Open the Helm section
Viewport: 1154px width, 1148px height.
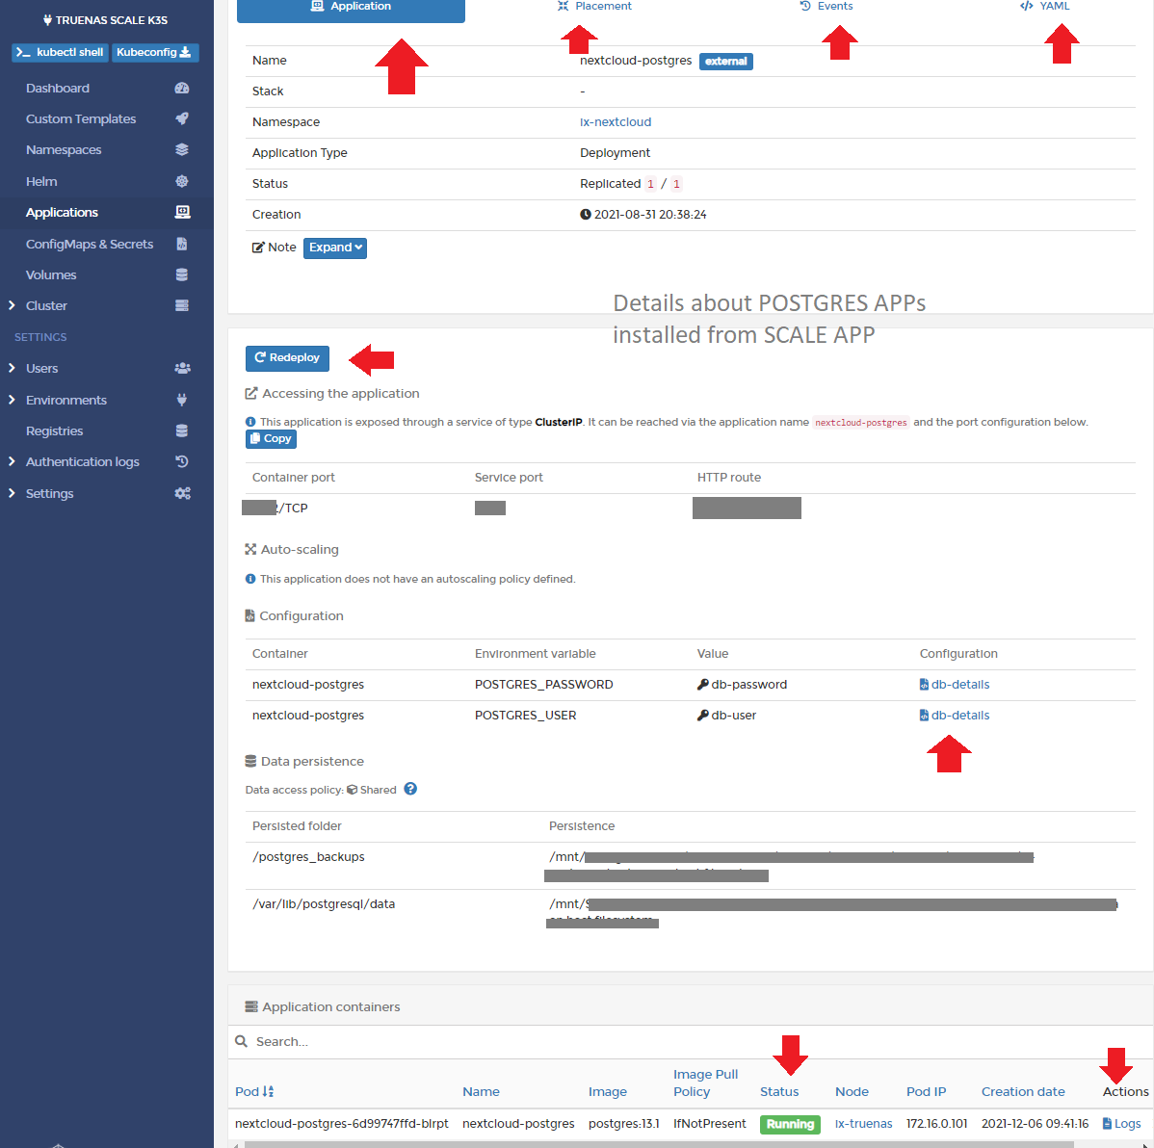pos(41,181)
